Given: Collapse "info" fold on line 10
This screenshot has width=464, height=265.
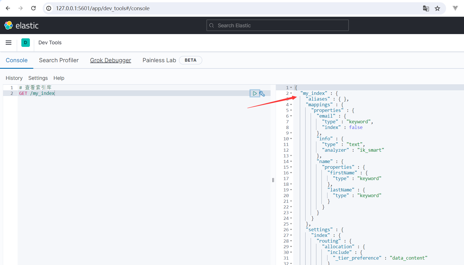Looking at the screenshot, I should tap(291, 139).
